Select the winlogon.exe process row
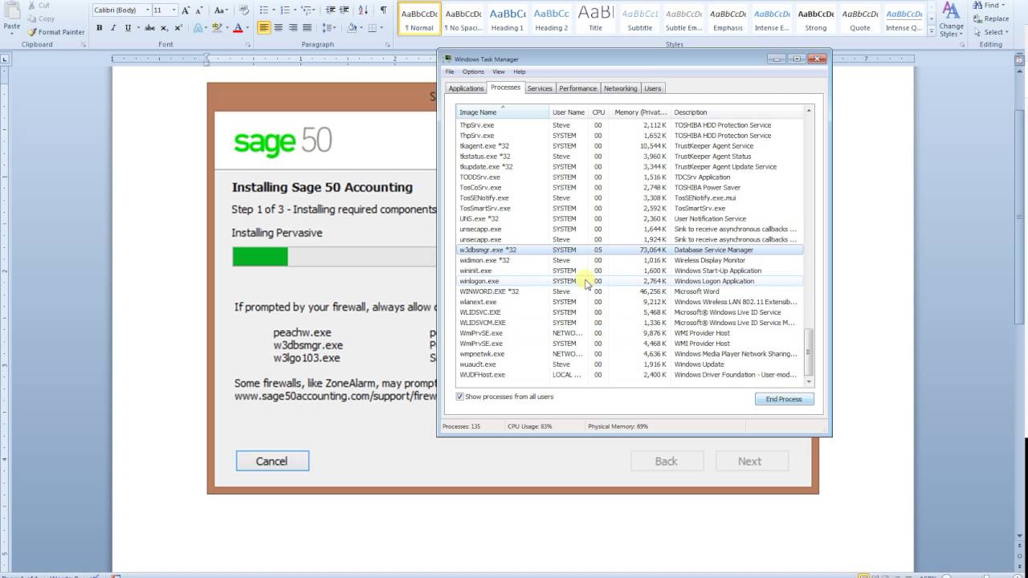Image resolution: width=1028 pixels, height=578 pixels. click(x=630, y=281)
